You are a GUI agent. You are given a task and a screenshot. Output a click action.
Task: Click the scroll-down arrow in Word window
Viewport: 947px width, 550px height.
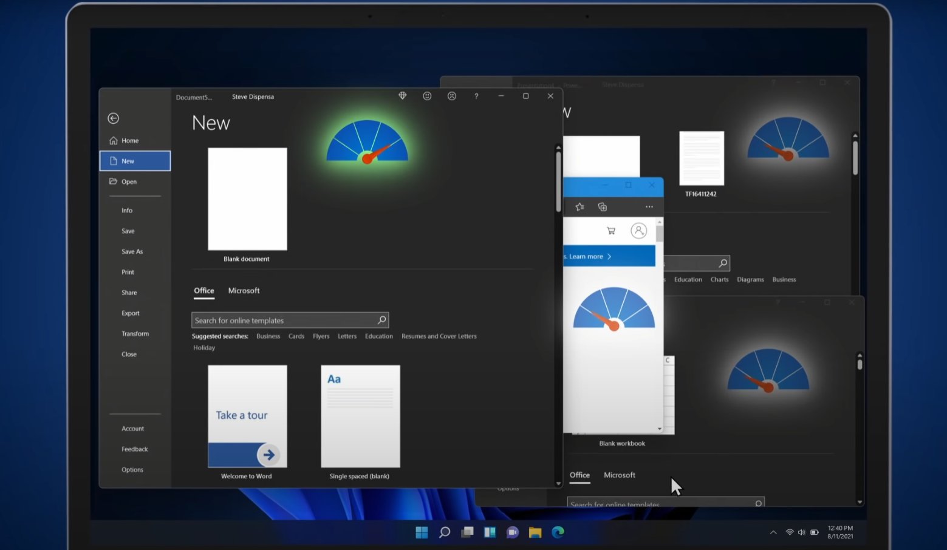pyautogui.click(x=558, y=484)
